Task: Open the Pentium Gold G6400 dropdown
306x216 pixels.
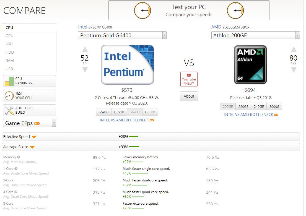Action: coord(164,35)
